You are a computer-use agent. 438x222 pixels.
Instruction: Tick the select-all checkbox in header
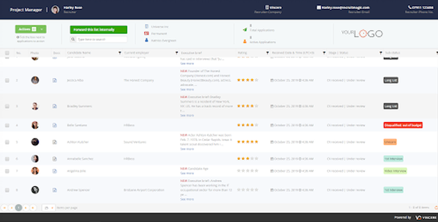point(7,52)
